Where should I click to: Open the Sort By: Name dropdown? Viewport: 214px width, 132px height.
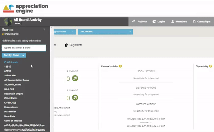tap(14, 55)
